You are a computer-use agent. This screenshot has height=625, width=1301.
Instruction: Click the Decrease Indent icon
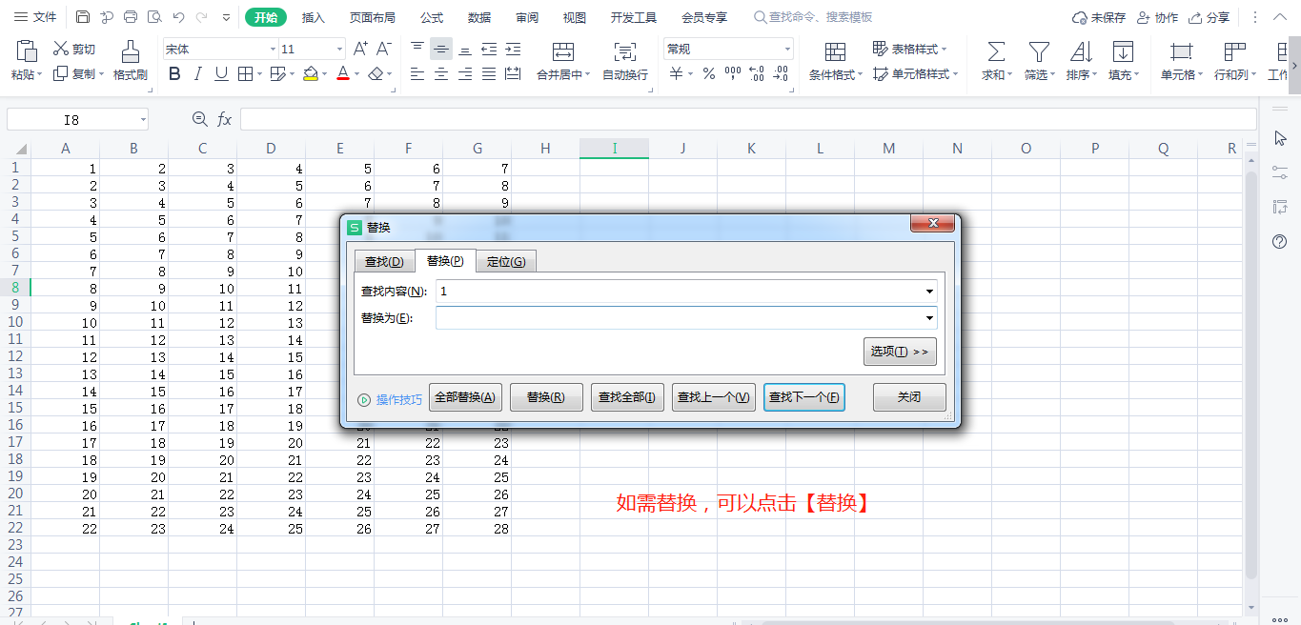coord(489,49)
